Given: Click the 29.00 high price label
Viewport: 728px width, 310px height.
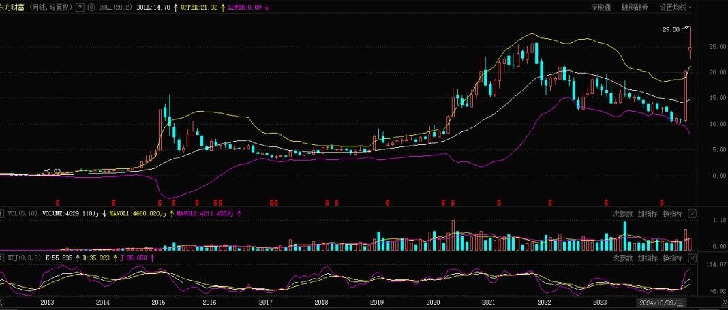Looking at the screenshot, I should click(671, 29).
